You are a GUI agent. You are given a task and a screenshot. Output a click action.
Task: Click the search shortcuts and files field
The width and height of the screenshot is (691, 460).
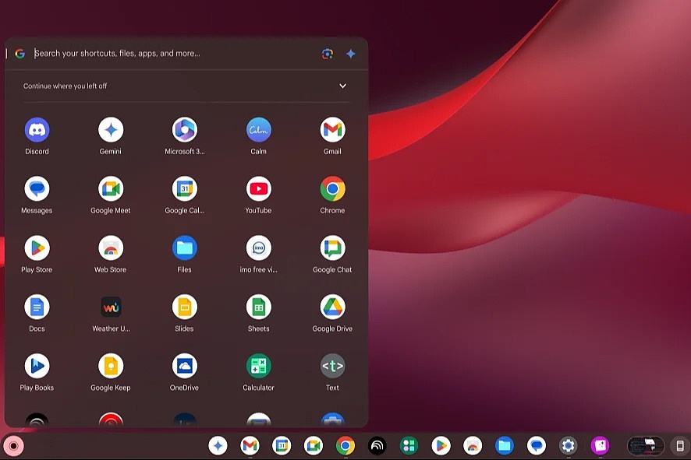pos(172,54)
